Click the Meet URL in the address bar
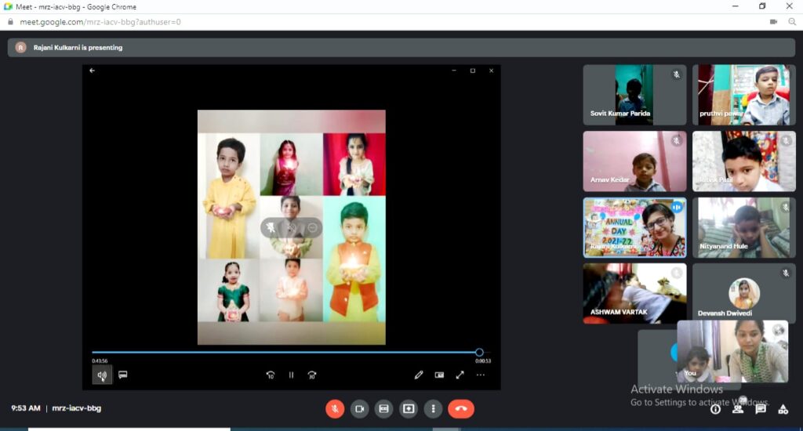803x431 pixels. [x=100, y=22]
